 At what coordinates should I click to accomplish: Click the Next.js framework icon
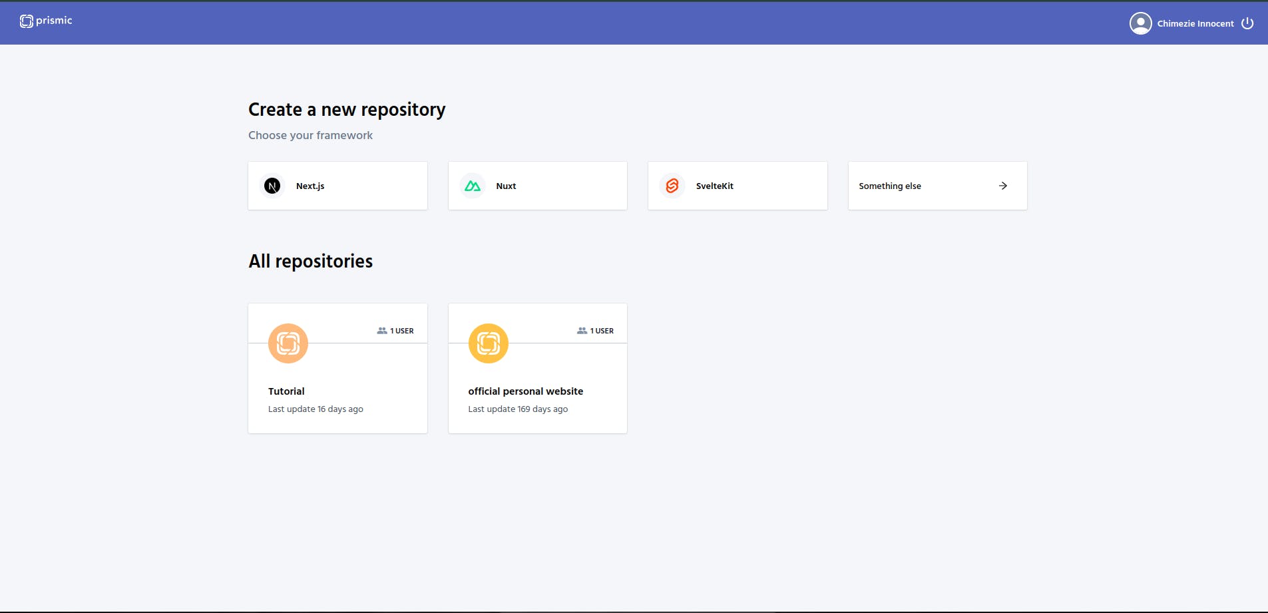tap(272, 186)
